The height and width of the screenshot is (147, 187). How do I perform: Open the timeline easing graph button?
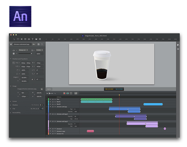pos(76,93)
